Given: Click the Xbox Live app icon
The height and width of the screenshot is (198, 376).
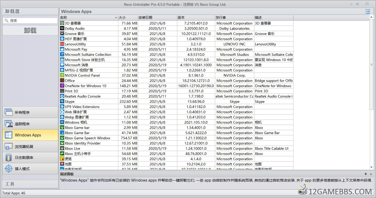Looking at the screenshot, I should (62, 148).
